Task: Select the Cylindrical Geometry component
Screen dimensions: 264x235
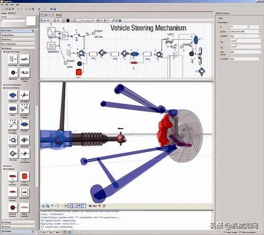Action: tap(13, 192)
